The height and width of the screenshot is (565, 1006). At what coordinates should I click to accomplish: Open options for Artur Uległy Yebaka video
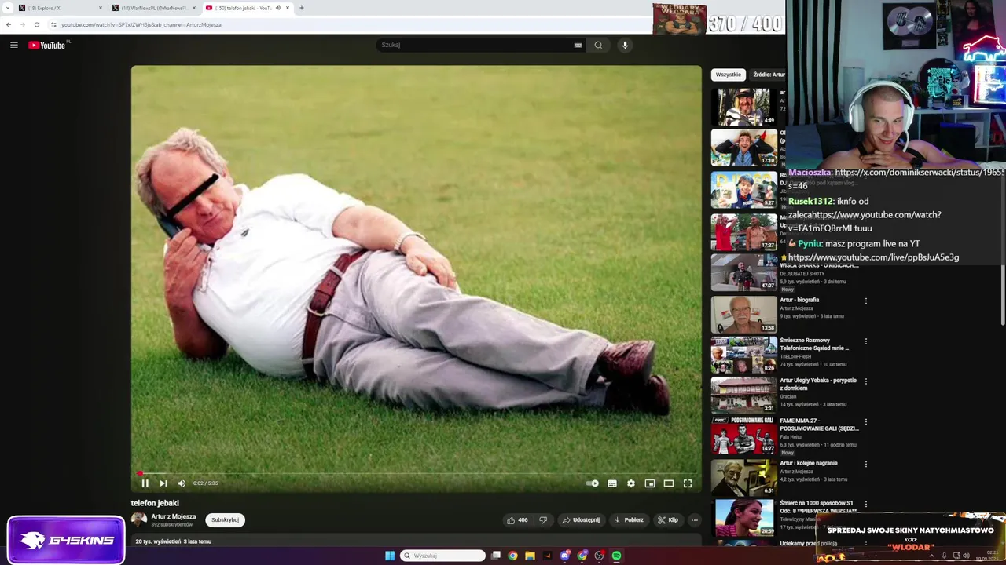coord(866,381)
